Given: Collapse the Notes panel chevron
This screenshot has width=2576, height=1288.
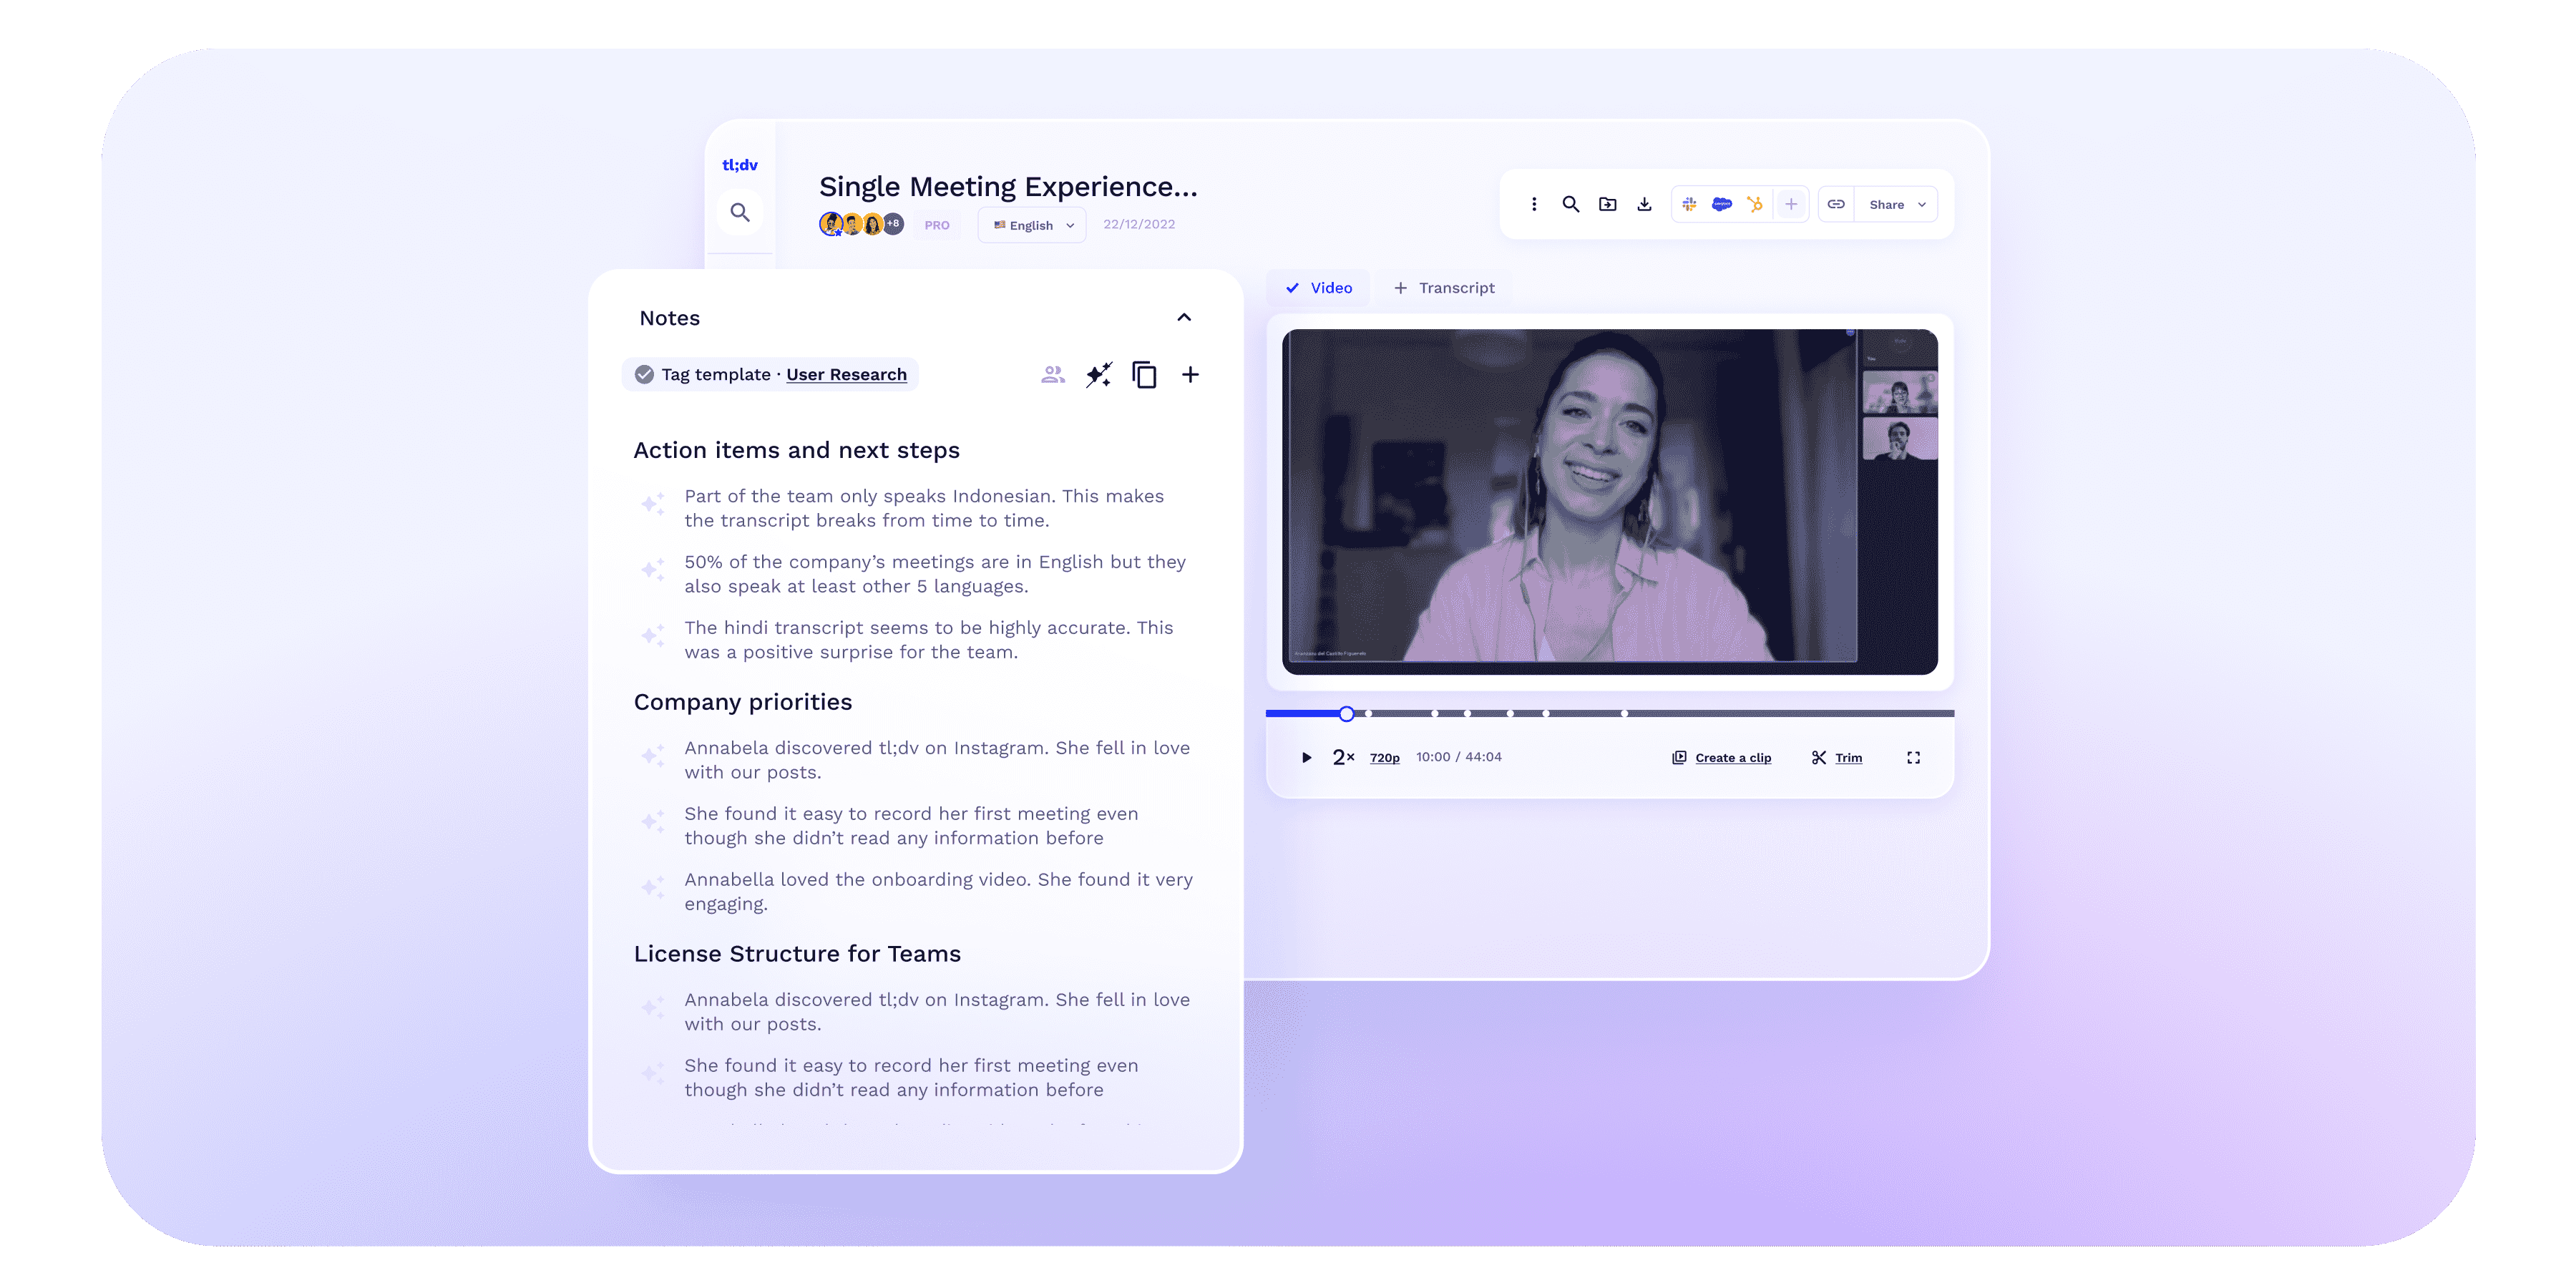Looking at the screenshot, I should [x=1184, y=318].
